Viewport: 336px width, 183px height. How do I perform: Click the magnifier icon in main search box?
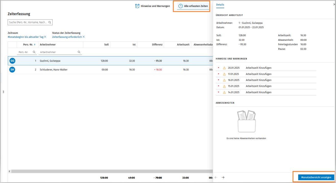pos(50,22)
